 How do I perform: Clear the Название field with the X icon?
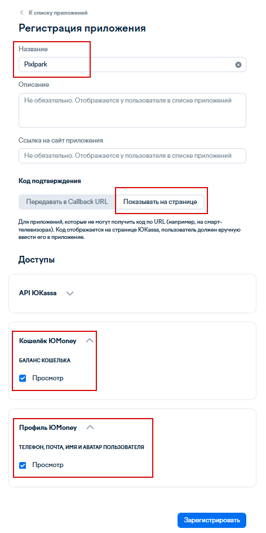(x=238, y=65)
